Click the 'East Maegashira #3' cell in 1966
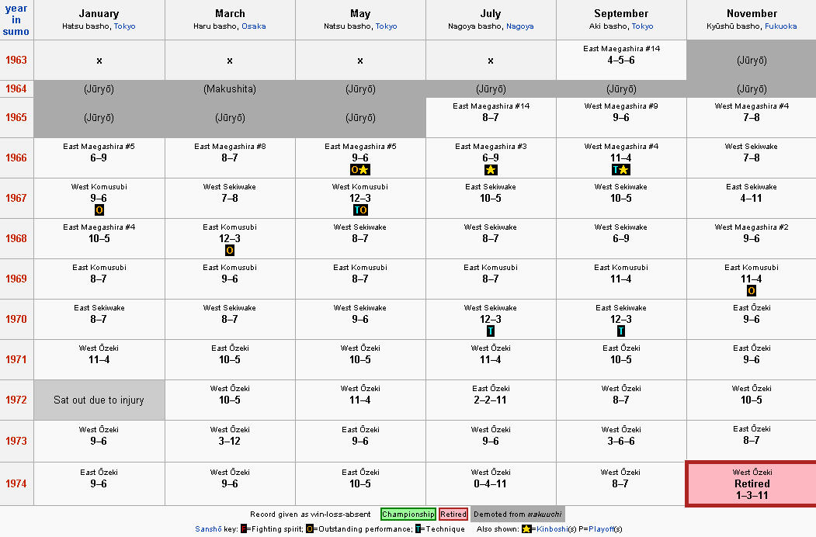816x537 pixels. 490,158
